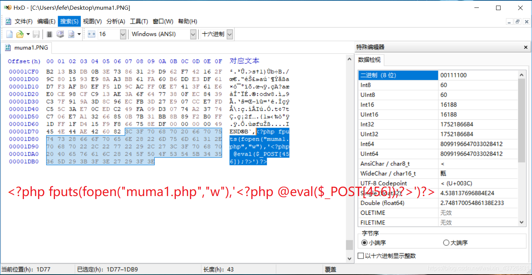The width and height of the screenshot is (532, 275).
Task: Open the 帮助(H) menu
Action: pos(187,21)
